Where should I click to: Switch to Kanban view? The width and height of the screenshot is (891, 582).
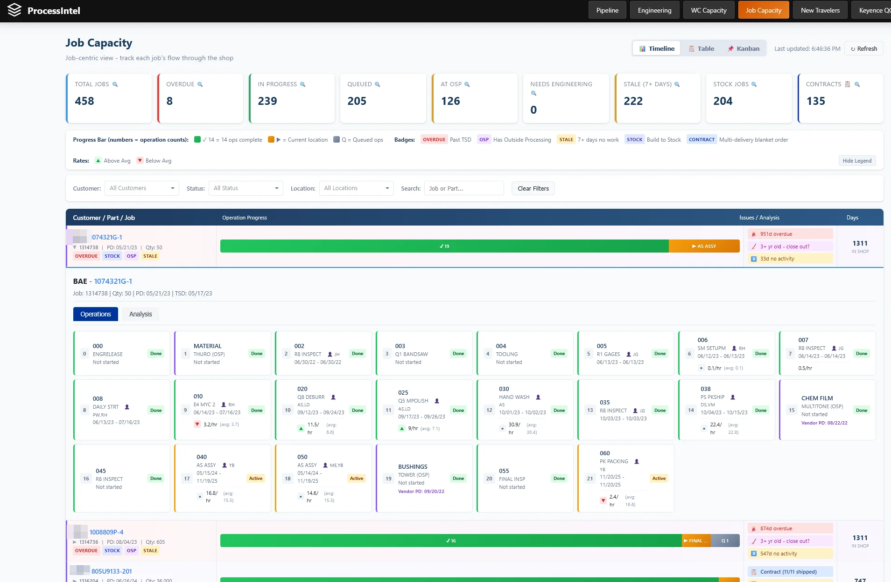pos(743,48)
